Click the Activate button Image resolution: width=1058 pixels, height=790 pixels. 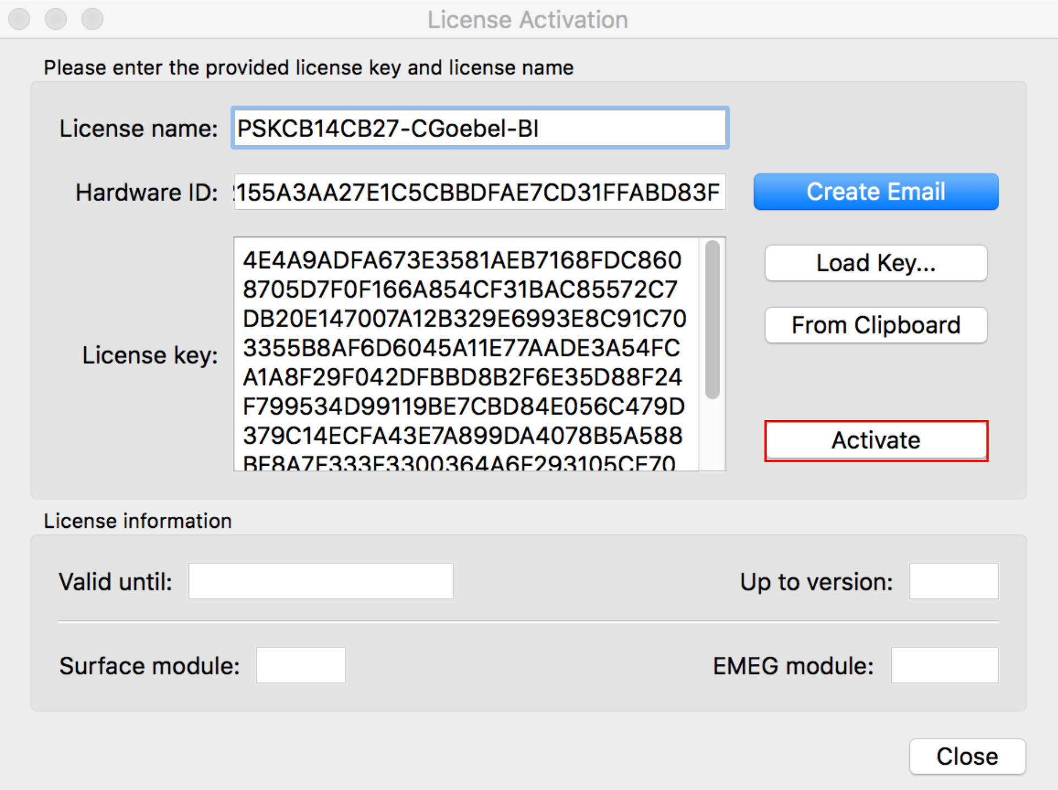[x=876, y=440]
